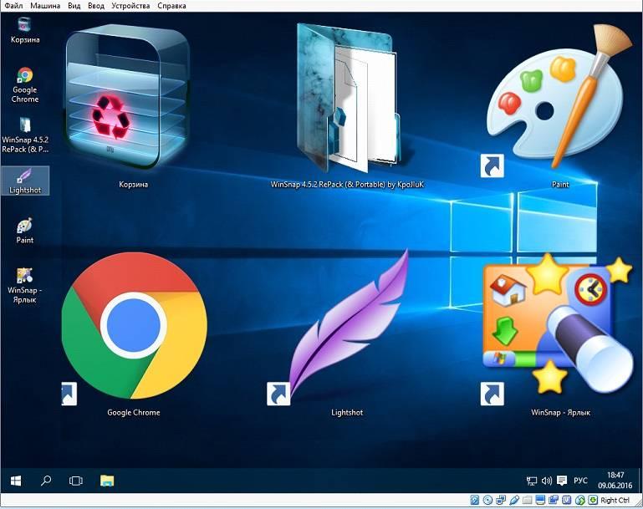Click the large 'Lightshot' caption text
Image resolution: width=643 pixels, height=509 pixels.
tap(347, 412)
